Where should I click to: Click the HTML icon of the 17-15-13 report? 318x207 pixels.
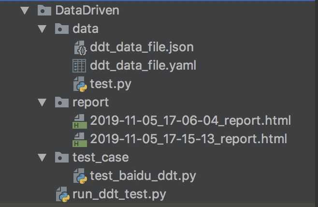79,139
